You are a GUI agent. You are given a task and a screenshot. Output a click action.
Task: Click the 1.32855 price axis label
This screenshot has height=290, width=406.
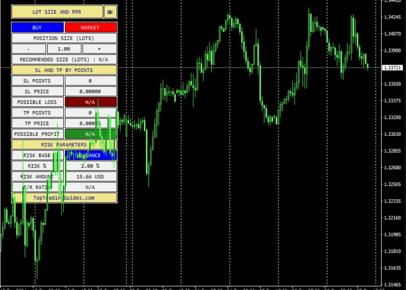[x=392, y=151]
